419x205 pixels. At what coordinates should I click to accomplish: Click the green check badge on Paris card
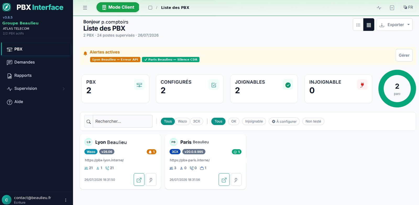(237, 152)
